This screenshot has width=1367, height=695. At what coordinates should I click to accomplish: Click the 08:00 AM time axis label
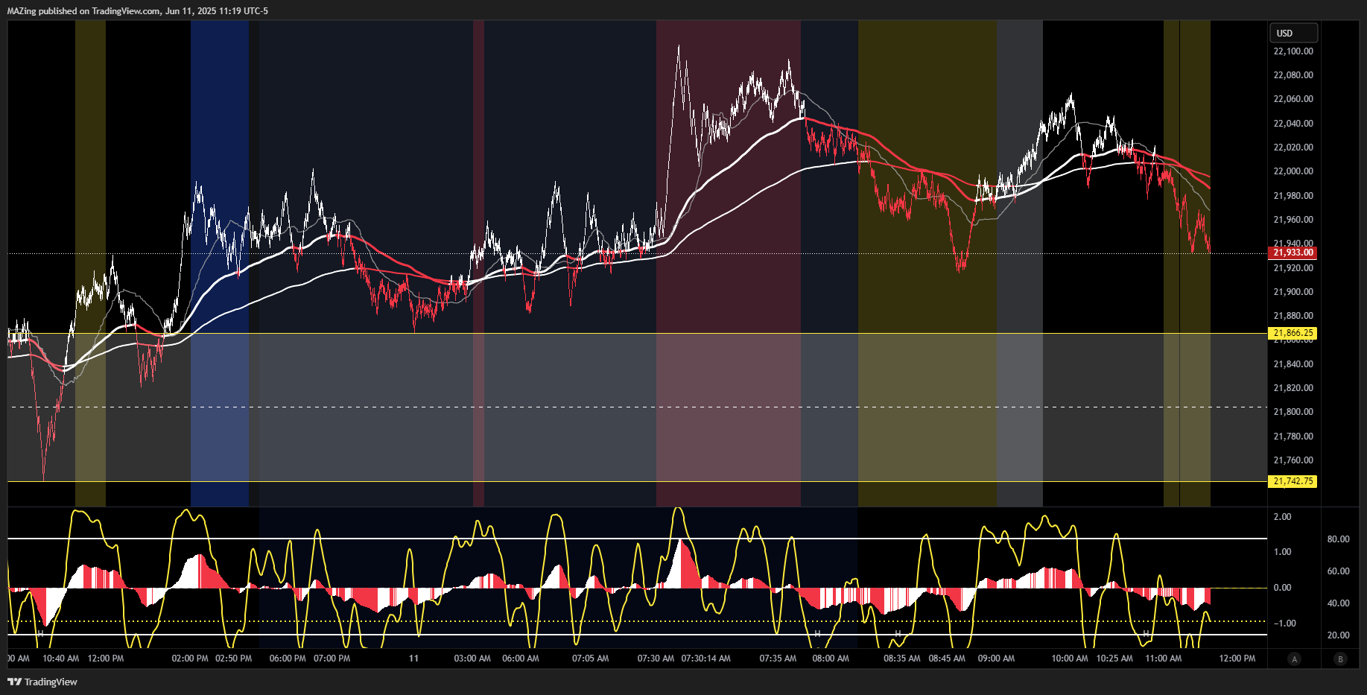click(831, 658)
